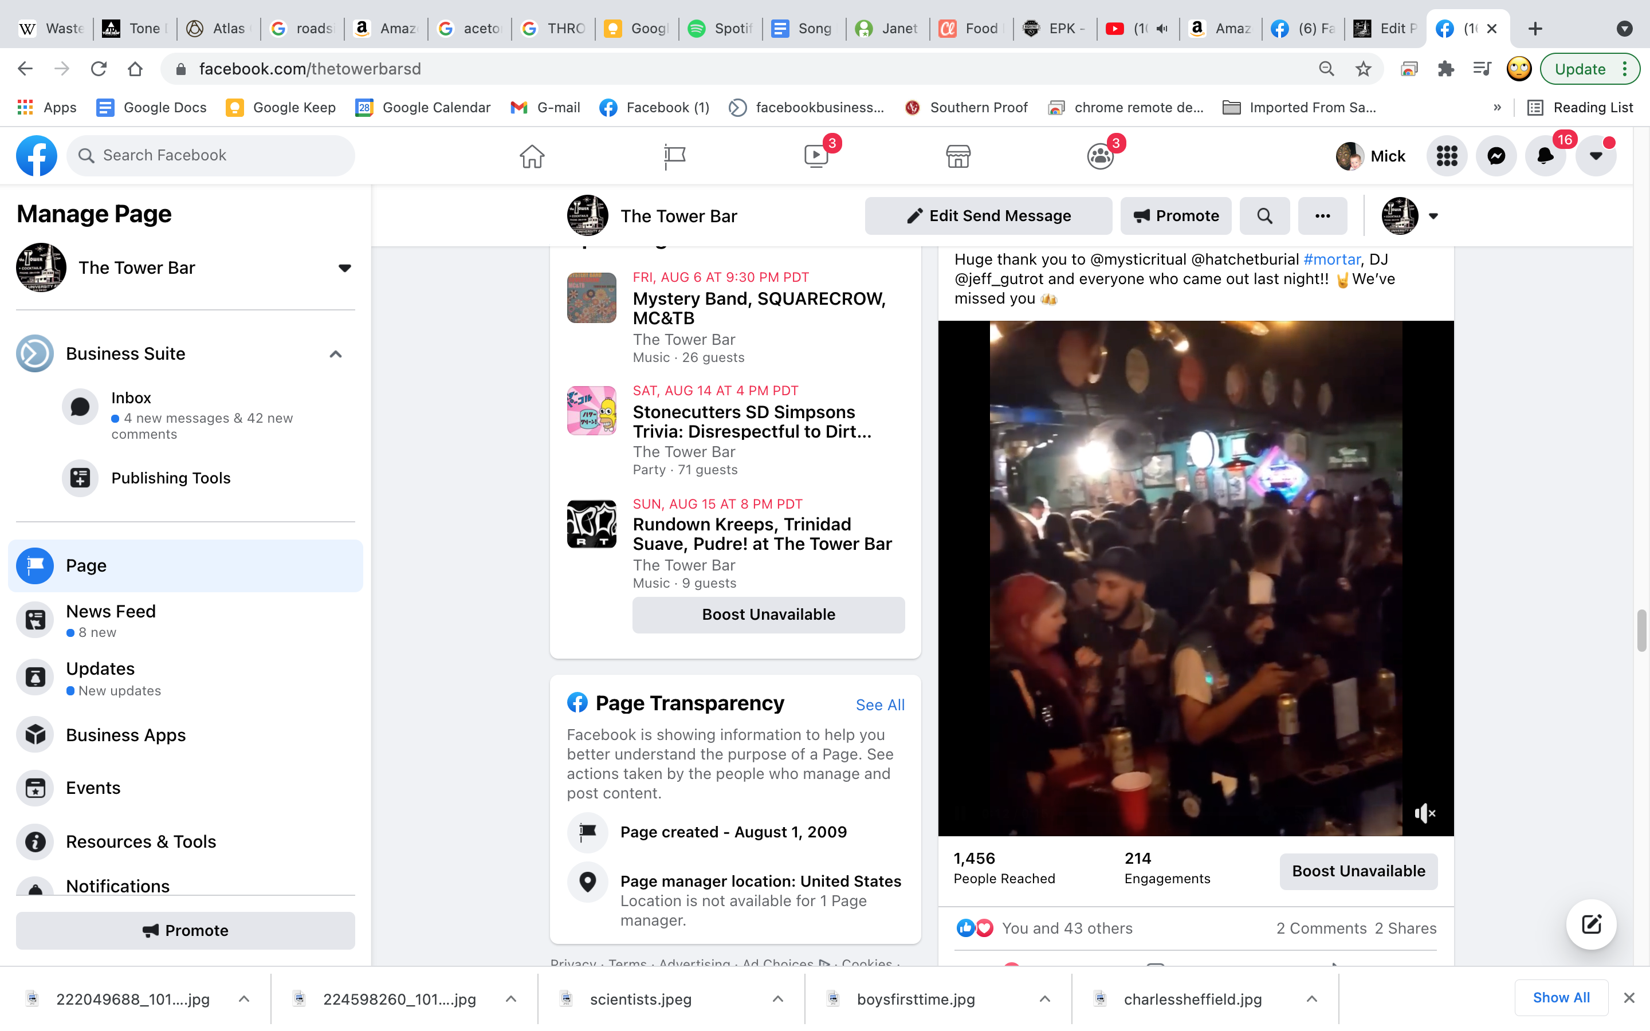The image size is (1650, 1031).
Task: Click the Promote button below the sidebar
Action: tap(186, 931)
